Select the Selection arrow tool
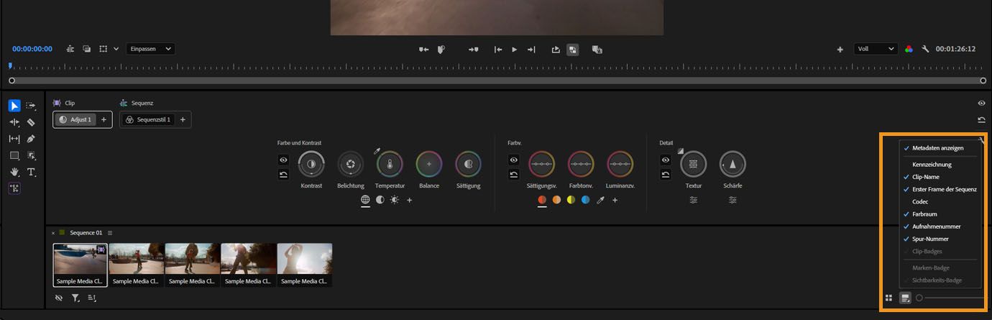 tap(14, 106)
